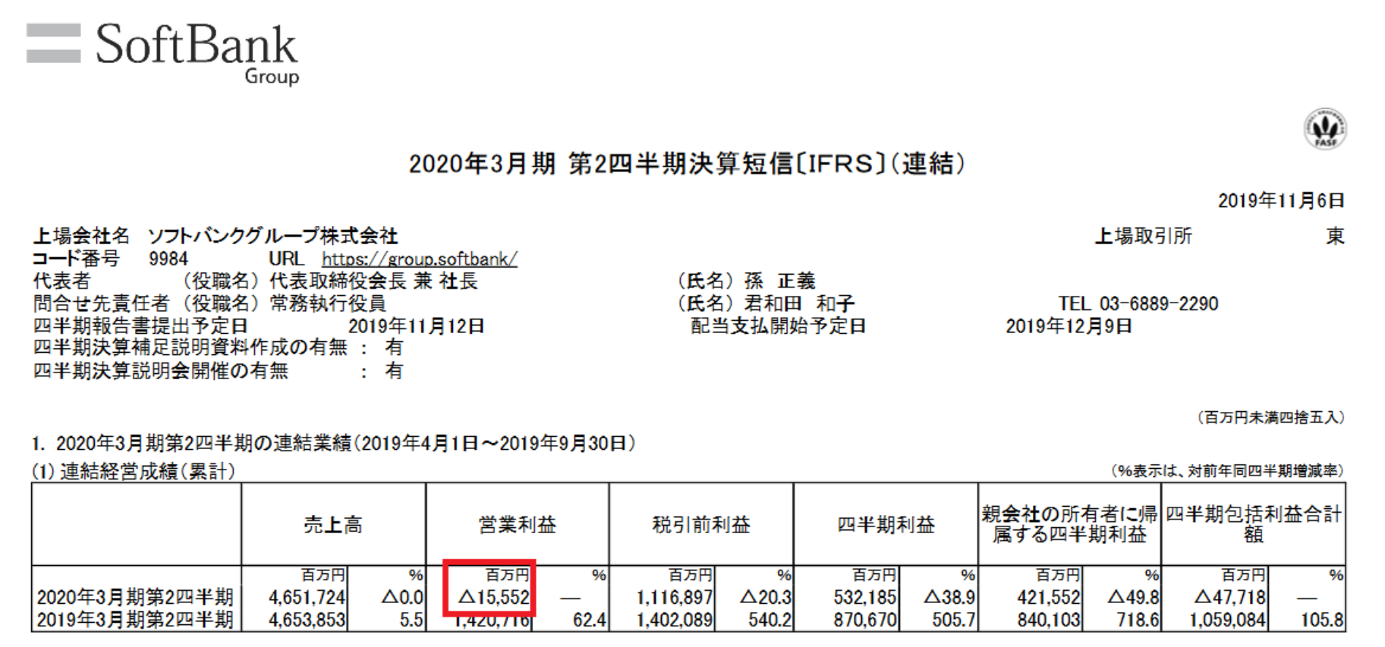Click the note (百万円未満四捨五入)
1385x647 pixels.
[x=1271, y=417]
